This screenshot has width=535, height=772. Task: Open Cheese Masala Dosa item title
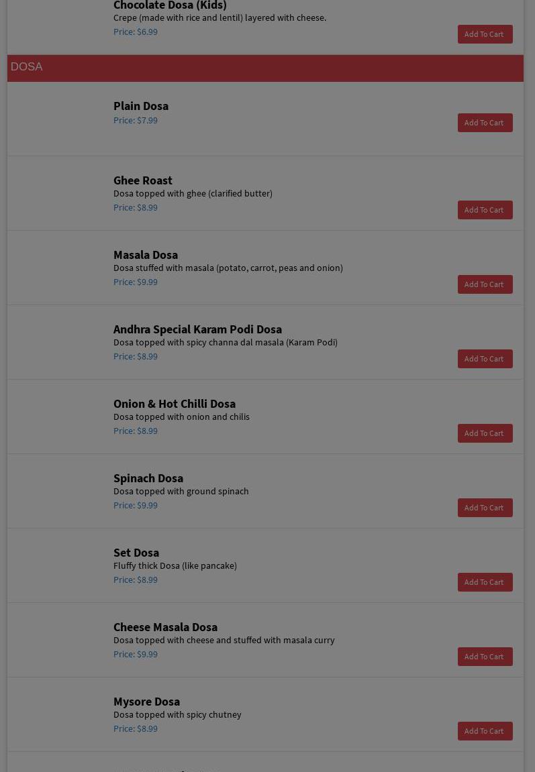coord(165,627)
